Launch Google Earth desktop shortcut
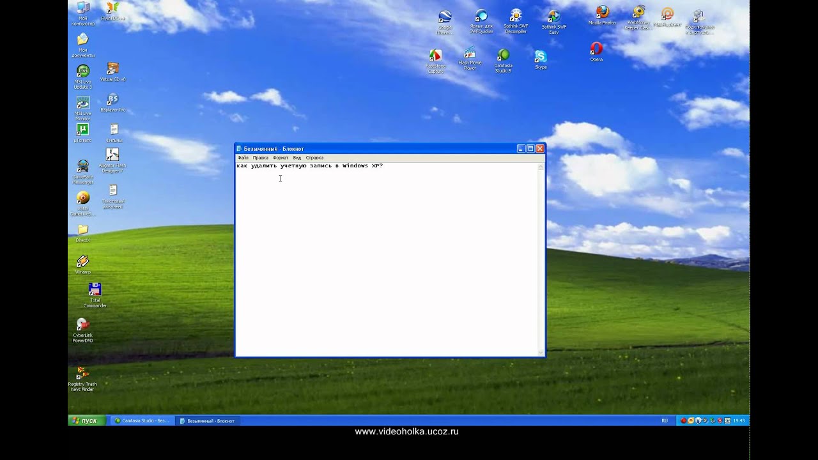The height and width of the screenshot is (460, 818). click(x=445, y=22)
